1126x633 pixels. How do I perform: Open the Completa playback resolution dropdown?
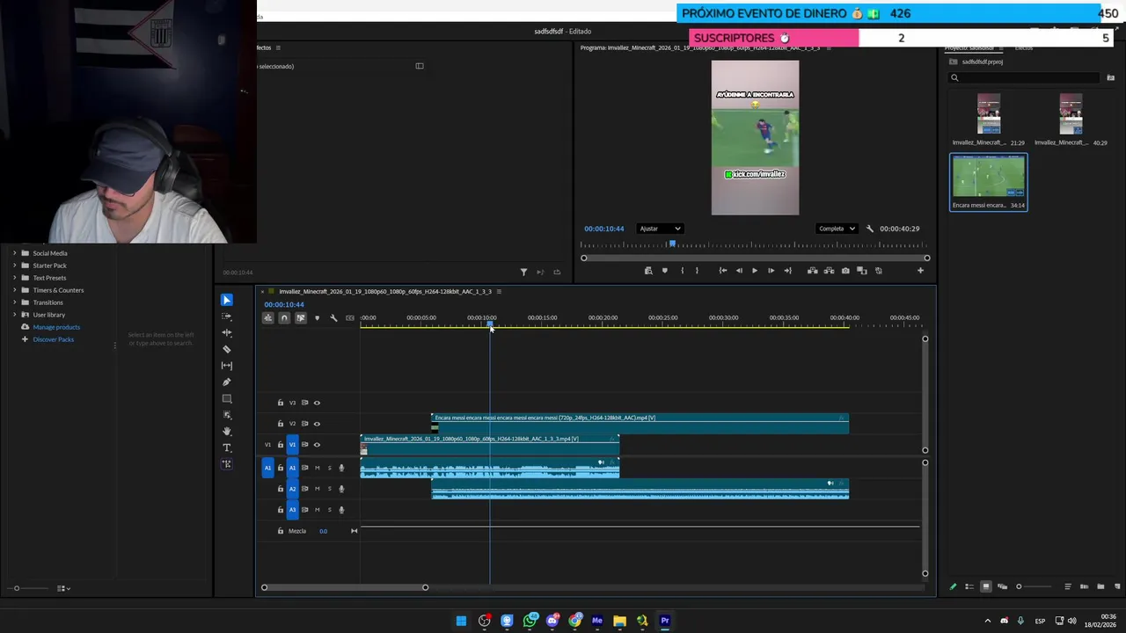coord(837,229)
